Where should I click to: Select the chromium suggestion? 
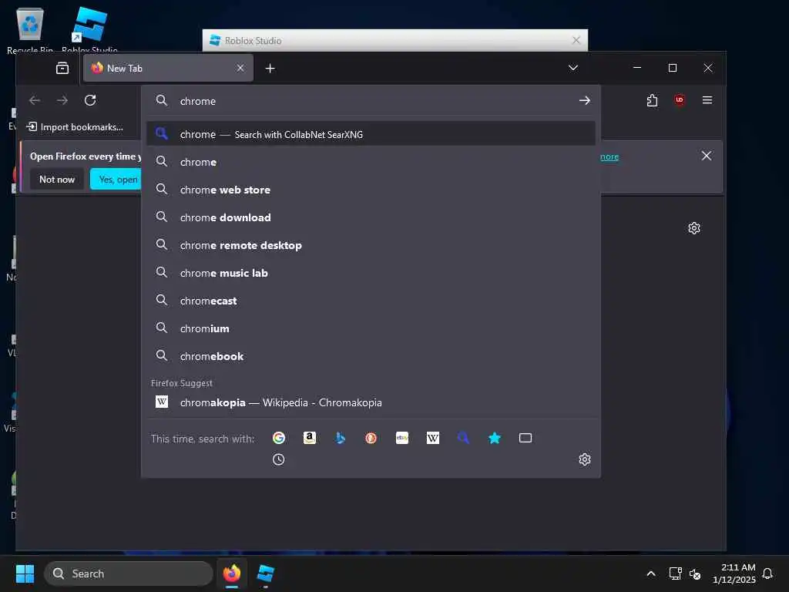coord(371,328)
